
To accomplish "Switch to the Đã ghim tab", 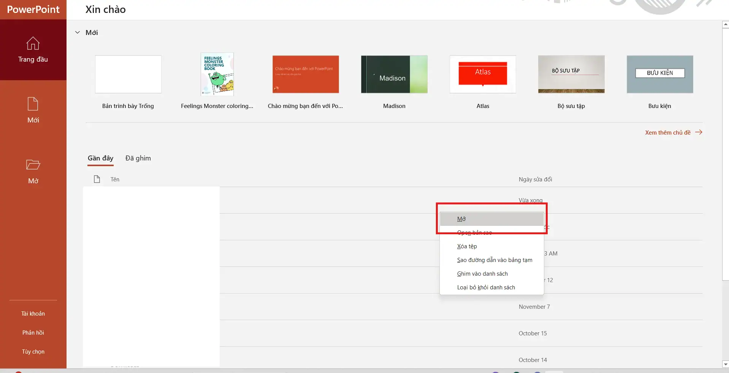I will click(x=138, y=158).
